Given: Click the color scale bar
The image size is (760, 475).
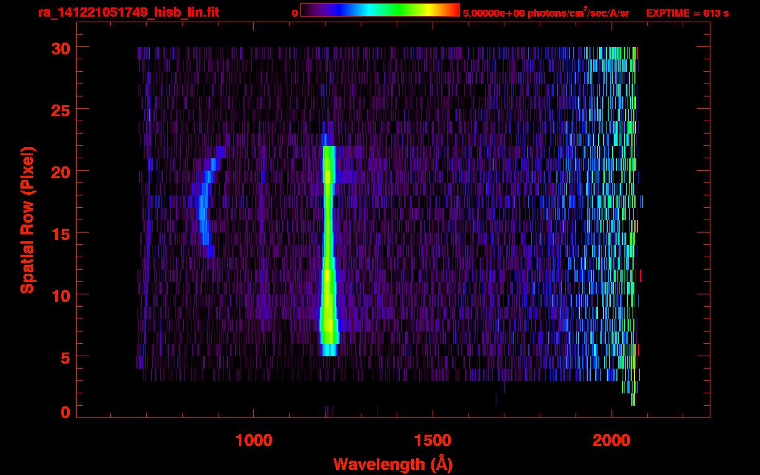Looking at the screenshot, I should tap(380, 10).
